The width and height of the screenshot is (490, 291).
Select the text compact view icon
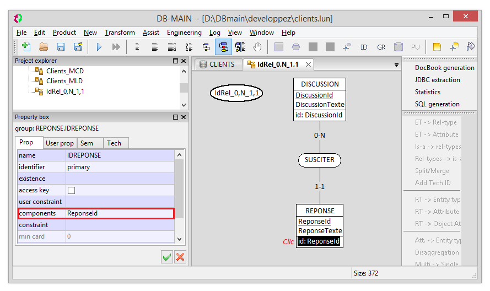(x=137, y=47)
